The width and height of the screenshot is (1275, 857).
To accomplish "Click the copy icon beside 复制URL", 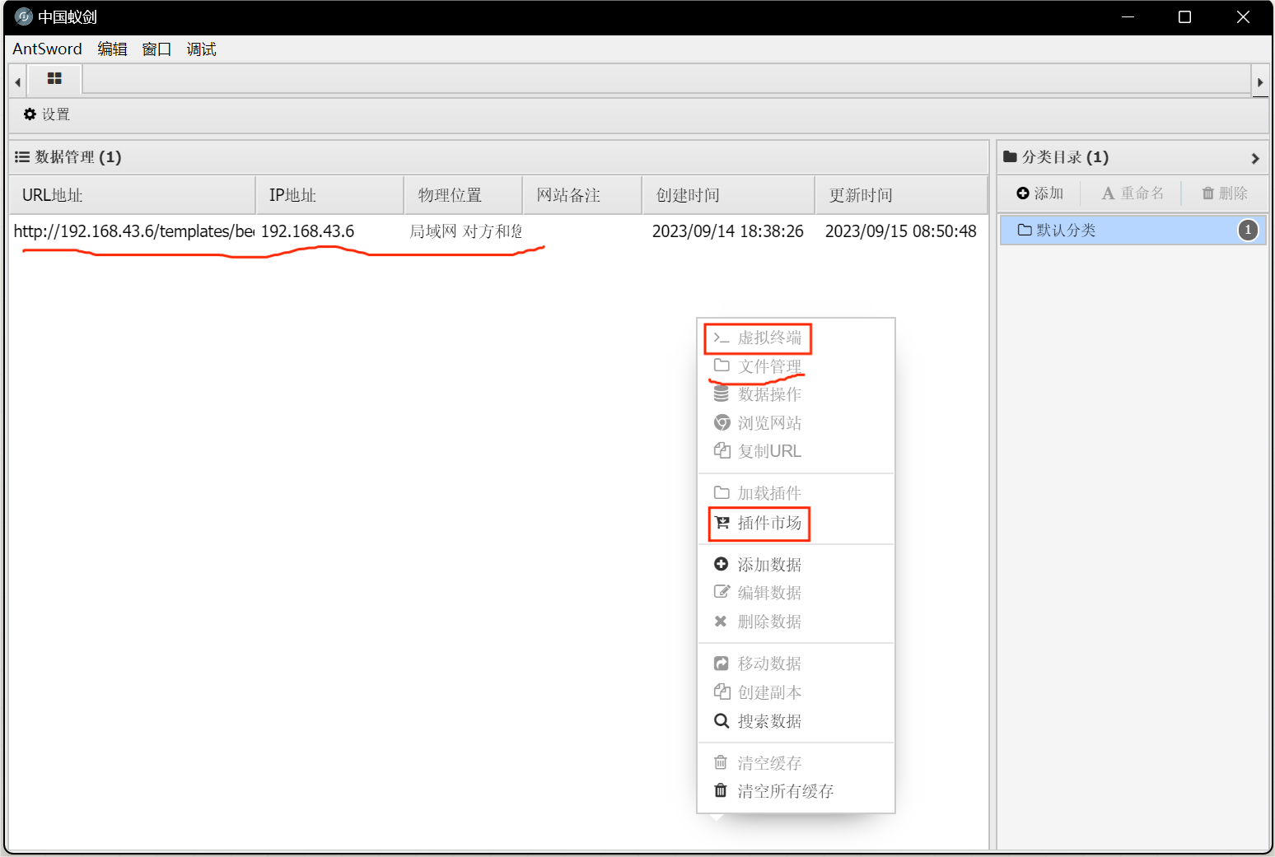I will [x=722, y=450].
